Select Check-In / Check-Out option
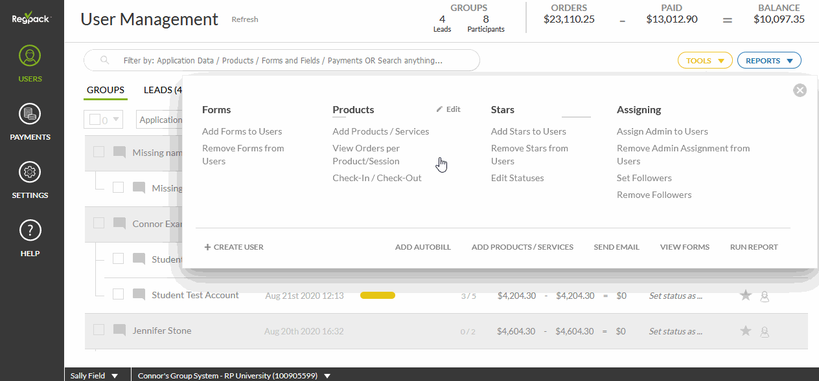 pyautogui.click(x=377, y=178)
